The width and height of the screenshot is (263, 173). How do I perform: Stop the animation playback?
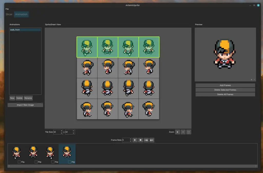(140, 140)
